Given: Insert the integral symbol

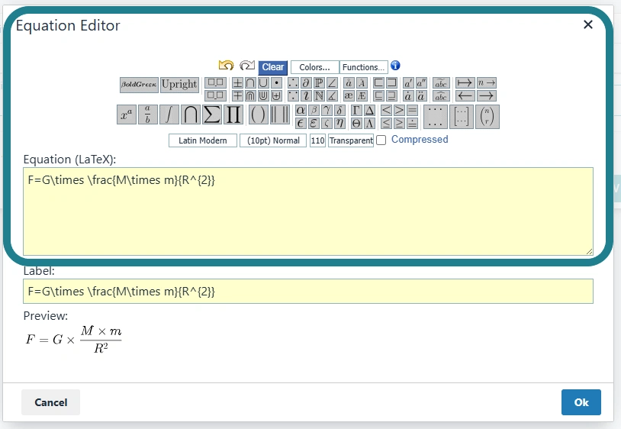Looking at the screenshot, I should pos(169,115).
